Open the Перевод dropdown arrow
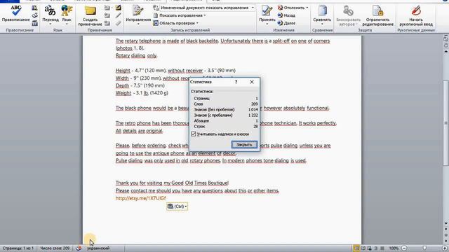Screen dimensions: 449x252 click(x=51, y=24)
